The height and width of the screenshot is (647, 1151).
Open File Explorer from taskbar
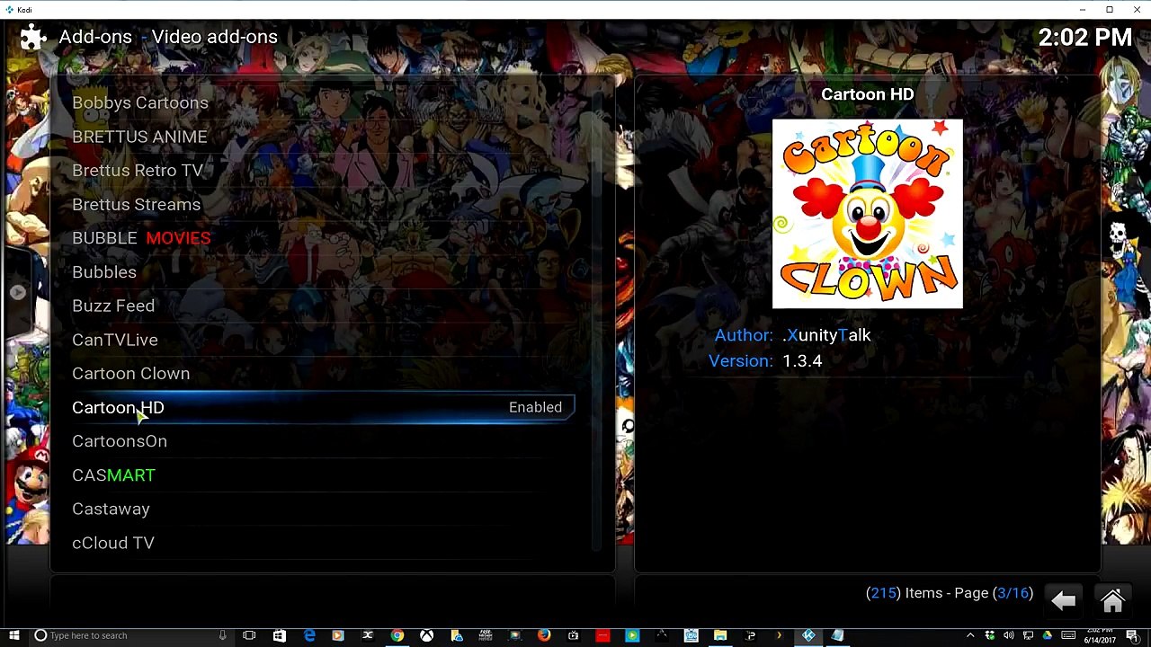pos(720,635)
